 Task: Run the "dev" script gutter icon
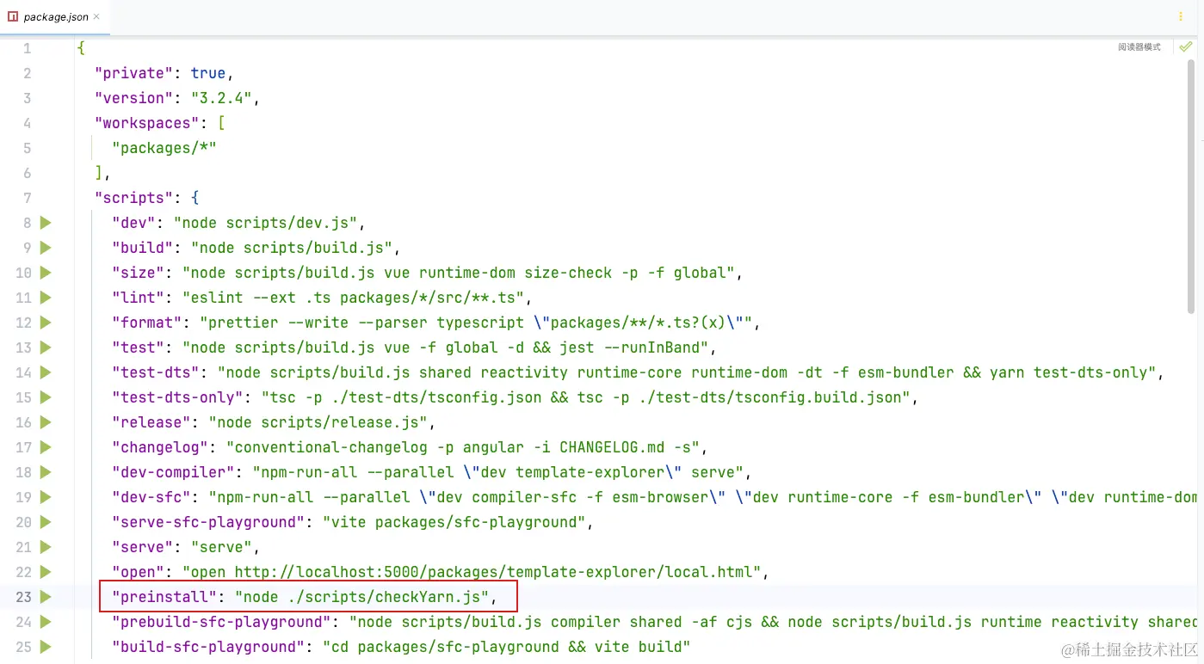[46, 223]
